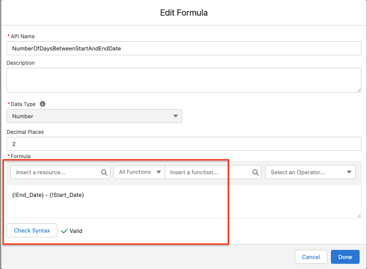Click the Description resize handle
Screen dimensions: 367x269
point(359,90)
